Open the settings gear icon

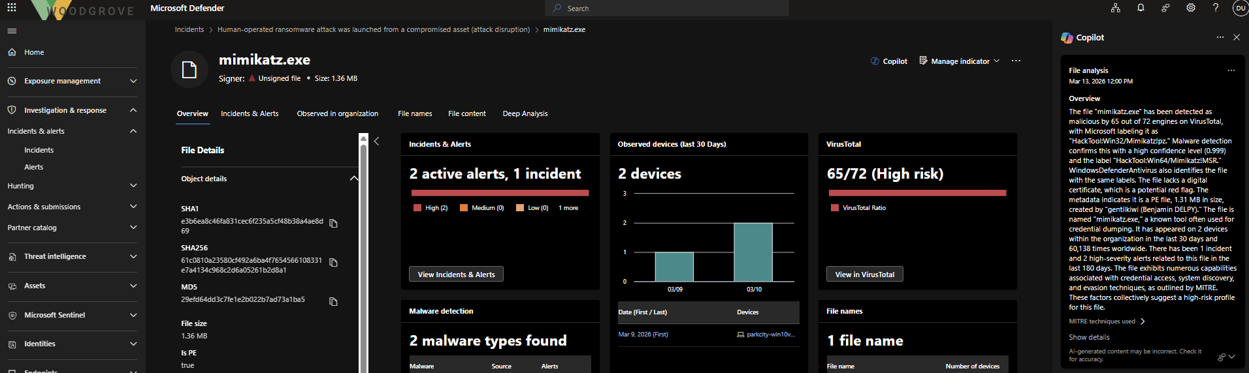(1191, 8)
